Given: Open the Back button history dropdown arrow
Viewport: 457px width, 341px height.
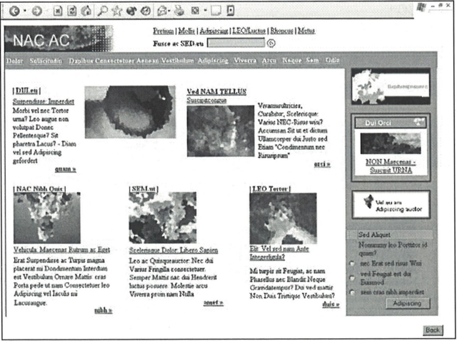Looking at the screenshot, I should click(25, 11).
